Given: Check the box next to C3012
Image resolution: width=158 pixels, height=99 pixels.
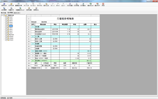Looking at the screenshot, I should click(x=6, y=26).
